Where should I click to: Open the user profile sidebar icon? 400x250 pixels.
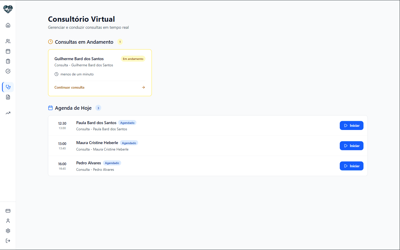coord(8,221)
